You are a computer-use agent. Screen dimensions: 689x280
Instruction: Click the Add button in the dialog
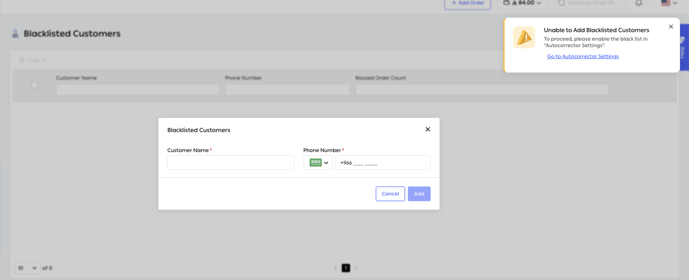[x=419, y=193]
